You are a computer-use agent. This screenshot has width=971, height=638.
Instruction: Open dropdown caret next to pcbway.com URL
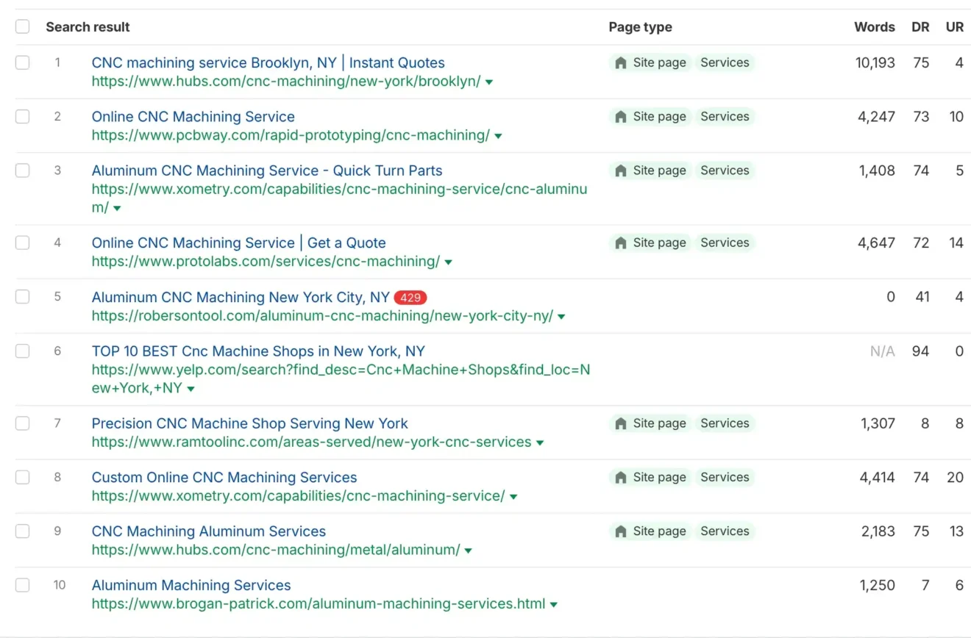click(x=498, y=136)
